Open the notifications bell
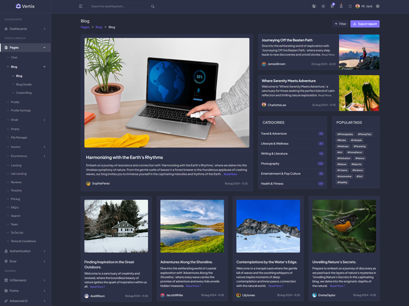Screen dimensions: 409x306 coord(341,6)
